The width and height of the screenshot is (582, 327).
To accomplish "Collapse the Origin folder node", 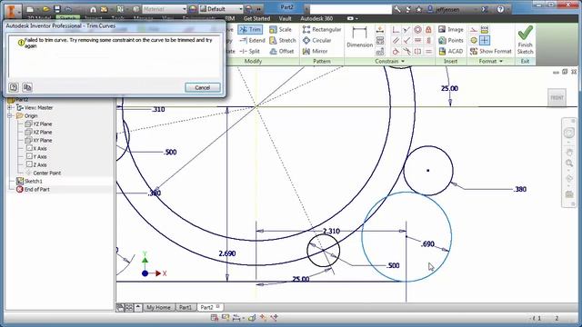I will click(x=10, y=115).
